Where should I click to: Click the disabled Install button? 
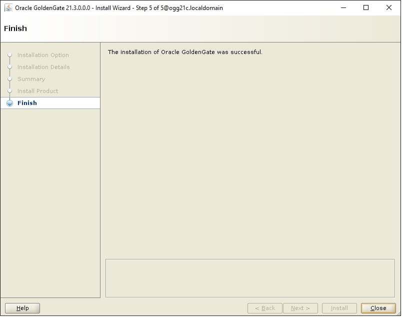(339, 308)
